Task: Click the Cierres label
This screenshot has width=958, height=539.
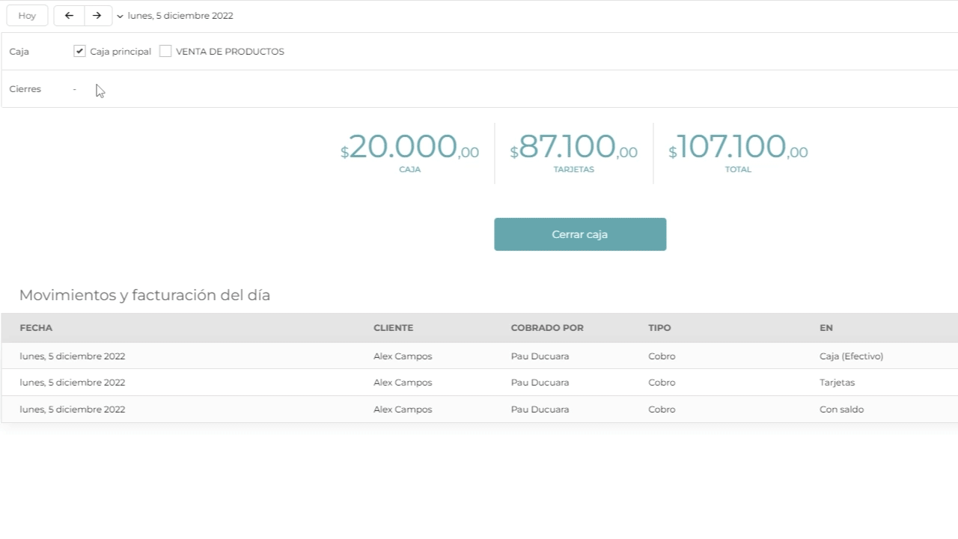Action: tap(25, 89)
